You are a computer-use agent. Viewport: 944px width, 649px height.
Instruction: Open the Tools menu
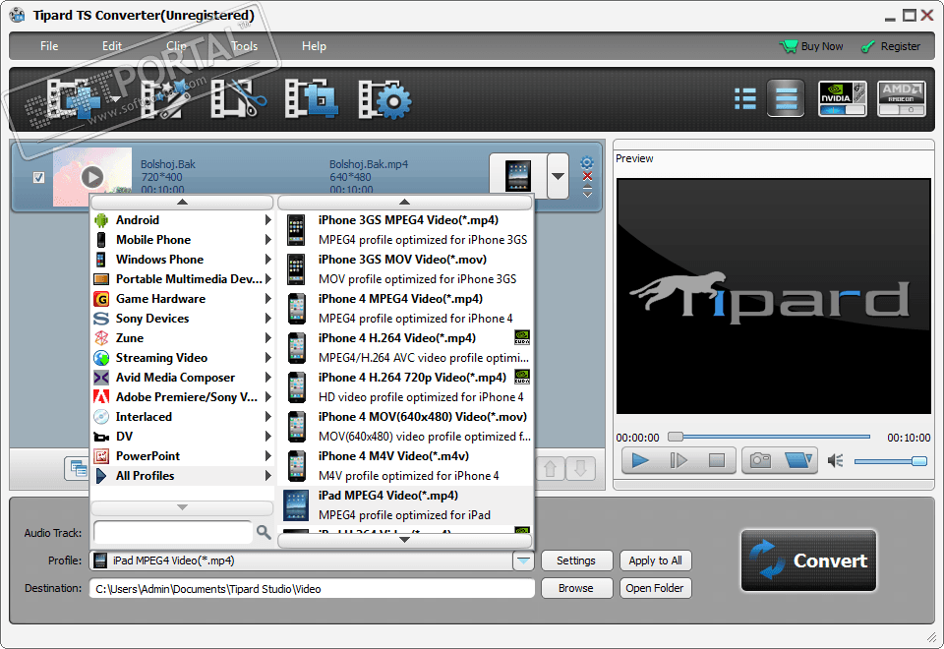tap(245, 46)
